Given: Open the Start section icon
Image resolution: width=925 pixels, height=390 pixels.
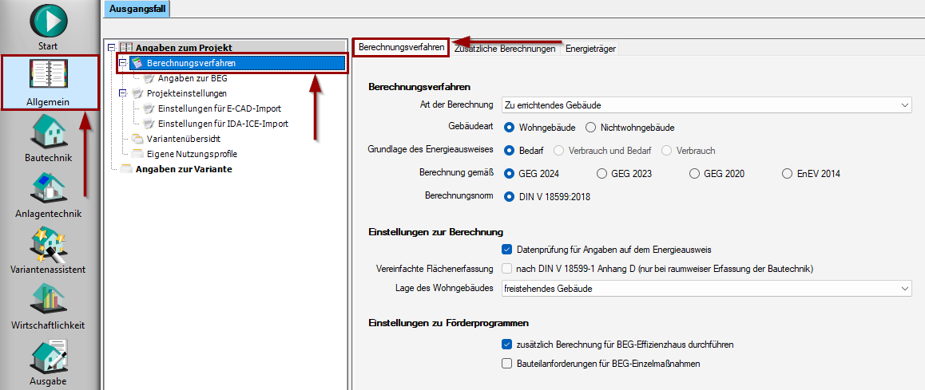Looking at the screenshot, I should (49, 21).
